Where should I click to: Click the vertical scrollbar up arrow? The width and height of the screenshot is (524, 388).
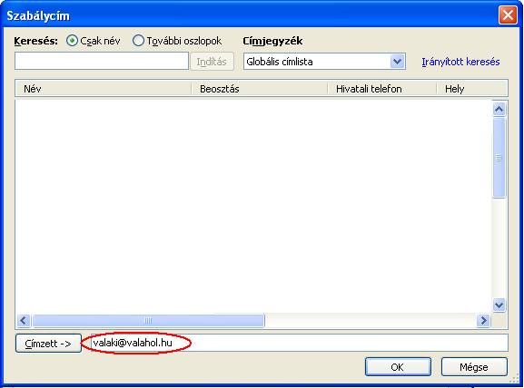point(499,109)
